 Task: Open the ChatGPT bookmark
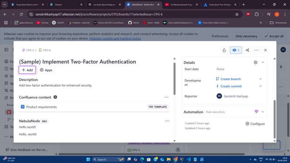click(x=58, y=23)
